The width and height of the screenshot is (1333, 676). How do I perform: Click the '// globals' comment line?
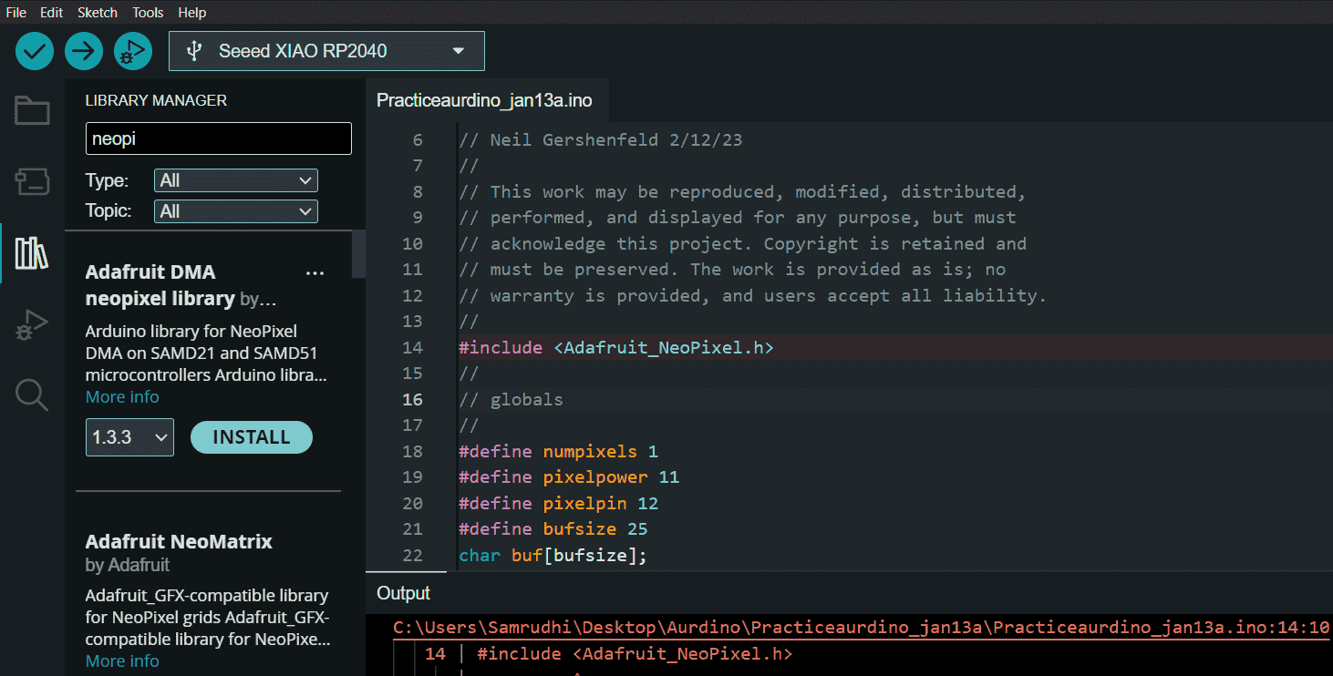tap(511, 399)
